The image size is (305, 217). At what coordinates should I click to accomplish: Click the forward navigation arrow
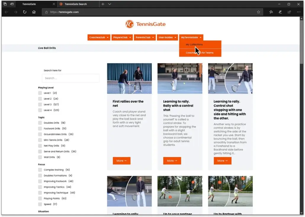[x=16, y=12]
